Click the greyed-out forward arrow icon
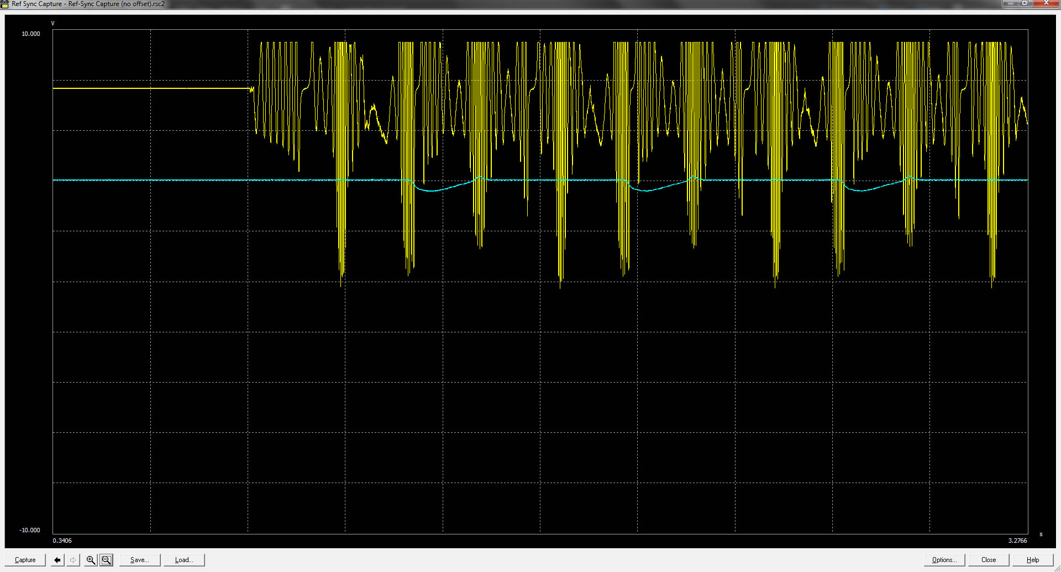The image size is (1061, 572). tap(73, 560)
